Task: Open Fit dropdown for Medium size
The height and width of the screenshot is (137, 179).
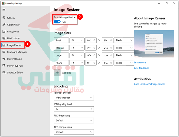Action: (x=77, y=48)
